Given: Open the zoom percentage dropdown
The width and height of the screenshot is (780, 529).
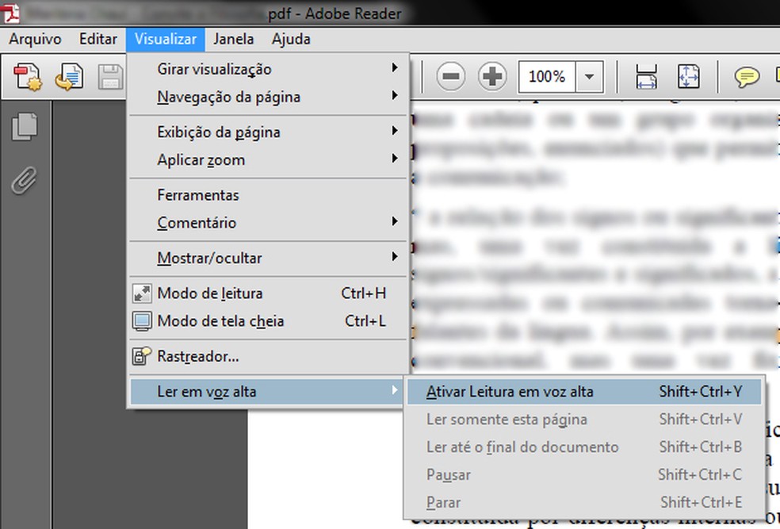Looking at the screenshot, I should [x=589, y=76].
